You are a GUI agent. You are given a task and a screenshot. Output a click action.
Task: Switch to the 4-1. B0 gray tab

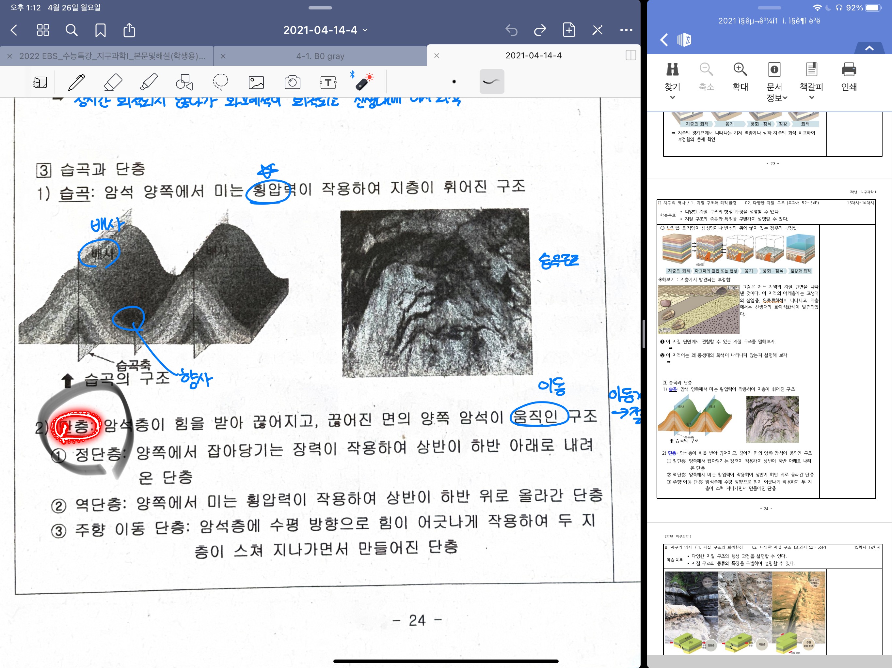[320, 56]
